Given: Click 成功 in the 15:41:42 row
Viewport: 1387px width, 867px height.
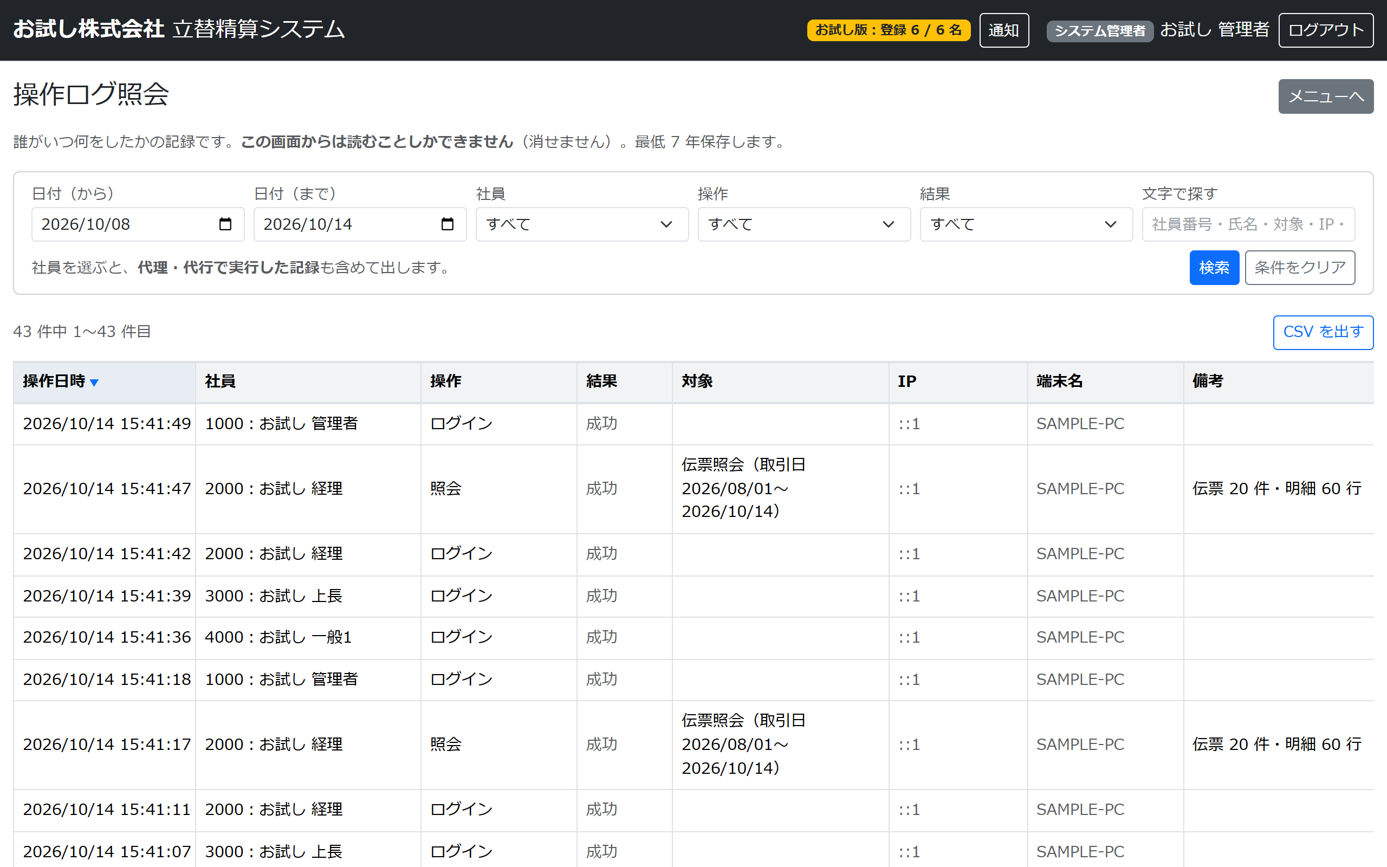Looking at the screenshot, I should [x=601, y=554].
